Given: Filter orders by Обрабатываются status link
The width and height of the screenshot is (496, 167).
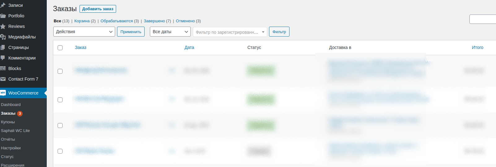Looking at the screenshot, I should (116, 21).
